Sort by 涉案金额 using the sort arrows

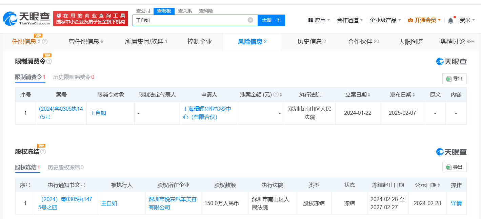(x=281, y=95)
